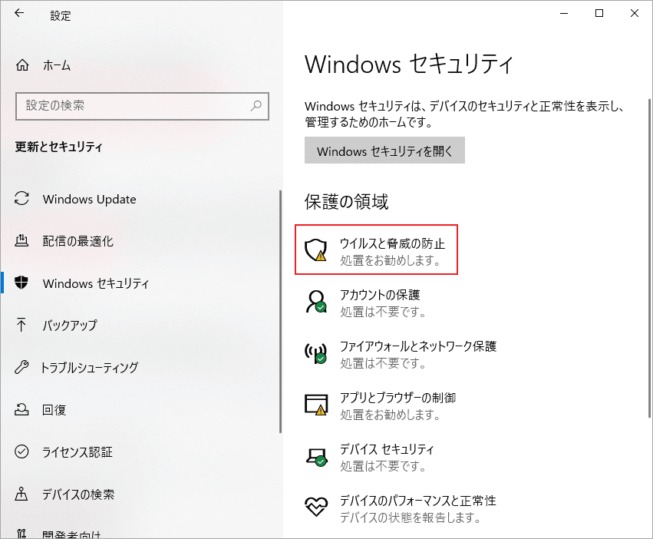This screenshot has width=653, height=539.
Task: Click the back arrow icon
Action: point(19,13)
